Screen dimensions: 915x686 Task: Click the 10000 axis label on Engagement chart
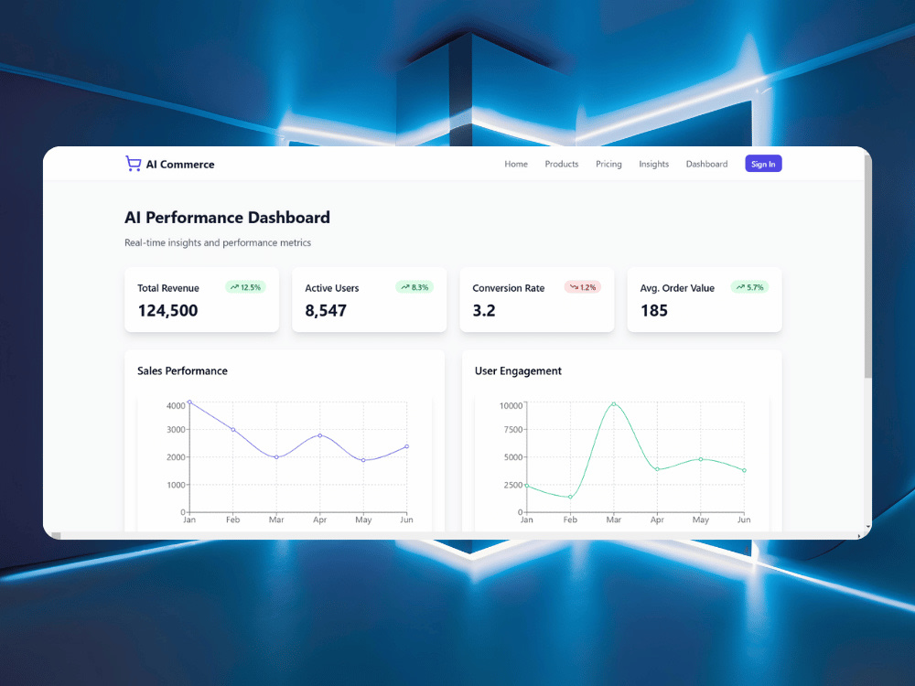click(x=511, y=405)
